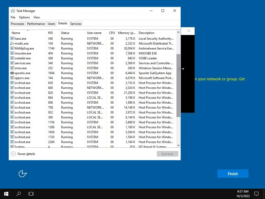Click the scrollbar down arrow
The image size is (265, 199).
tap(178, 145)
